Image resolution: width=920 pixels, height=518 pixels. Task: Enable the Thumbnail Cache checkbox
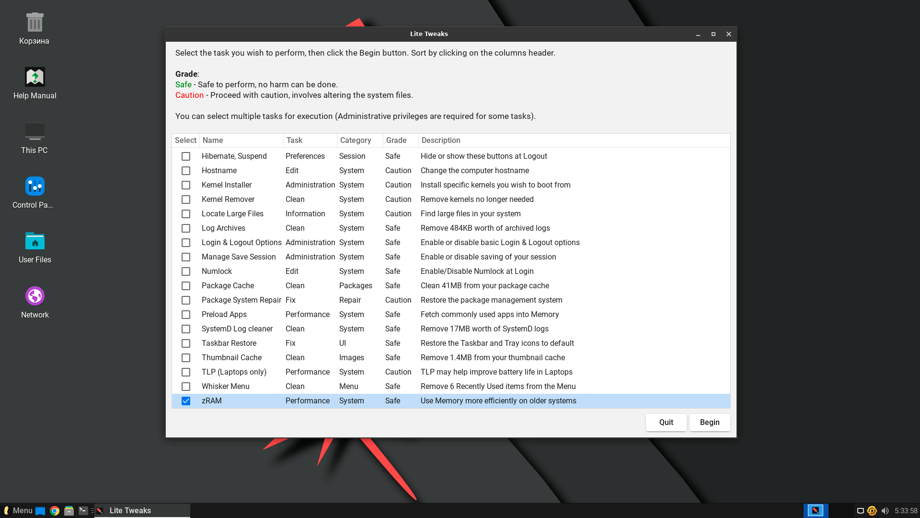[x=186, y=358]
